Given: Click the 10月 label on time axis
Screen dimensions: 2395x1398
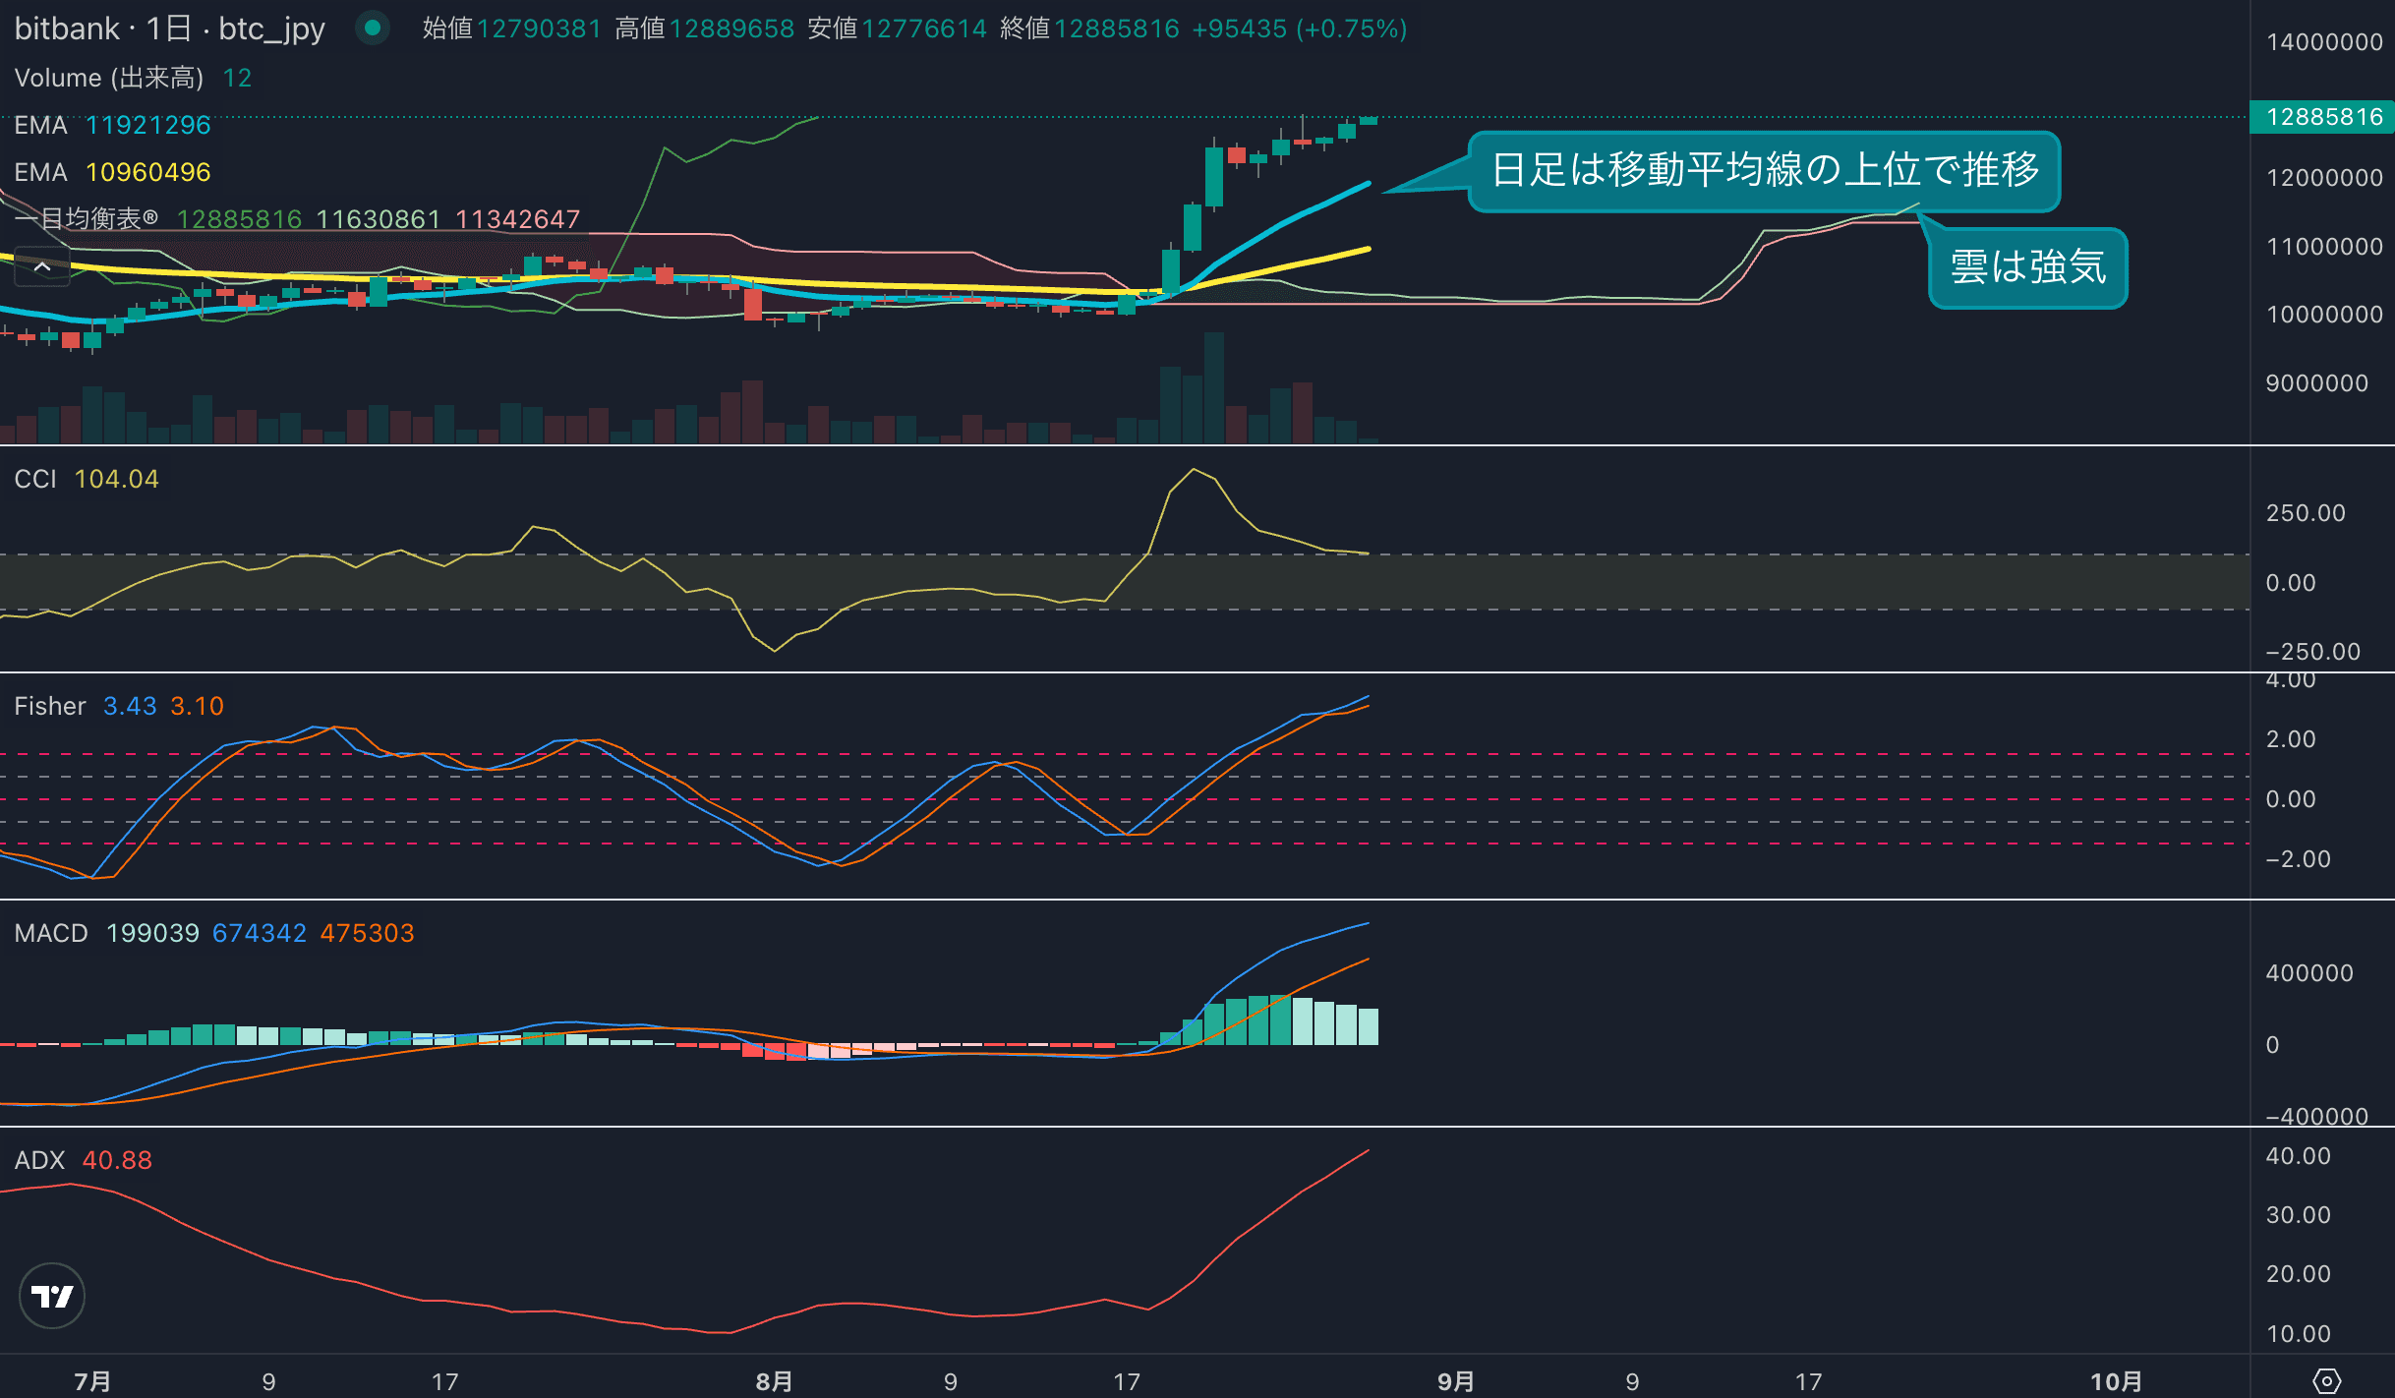Looking at the screenshot, I should tap(2116, 1381).
